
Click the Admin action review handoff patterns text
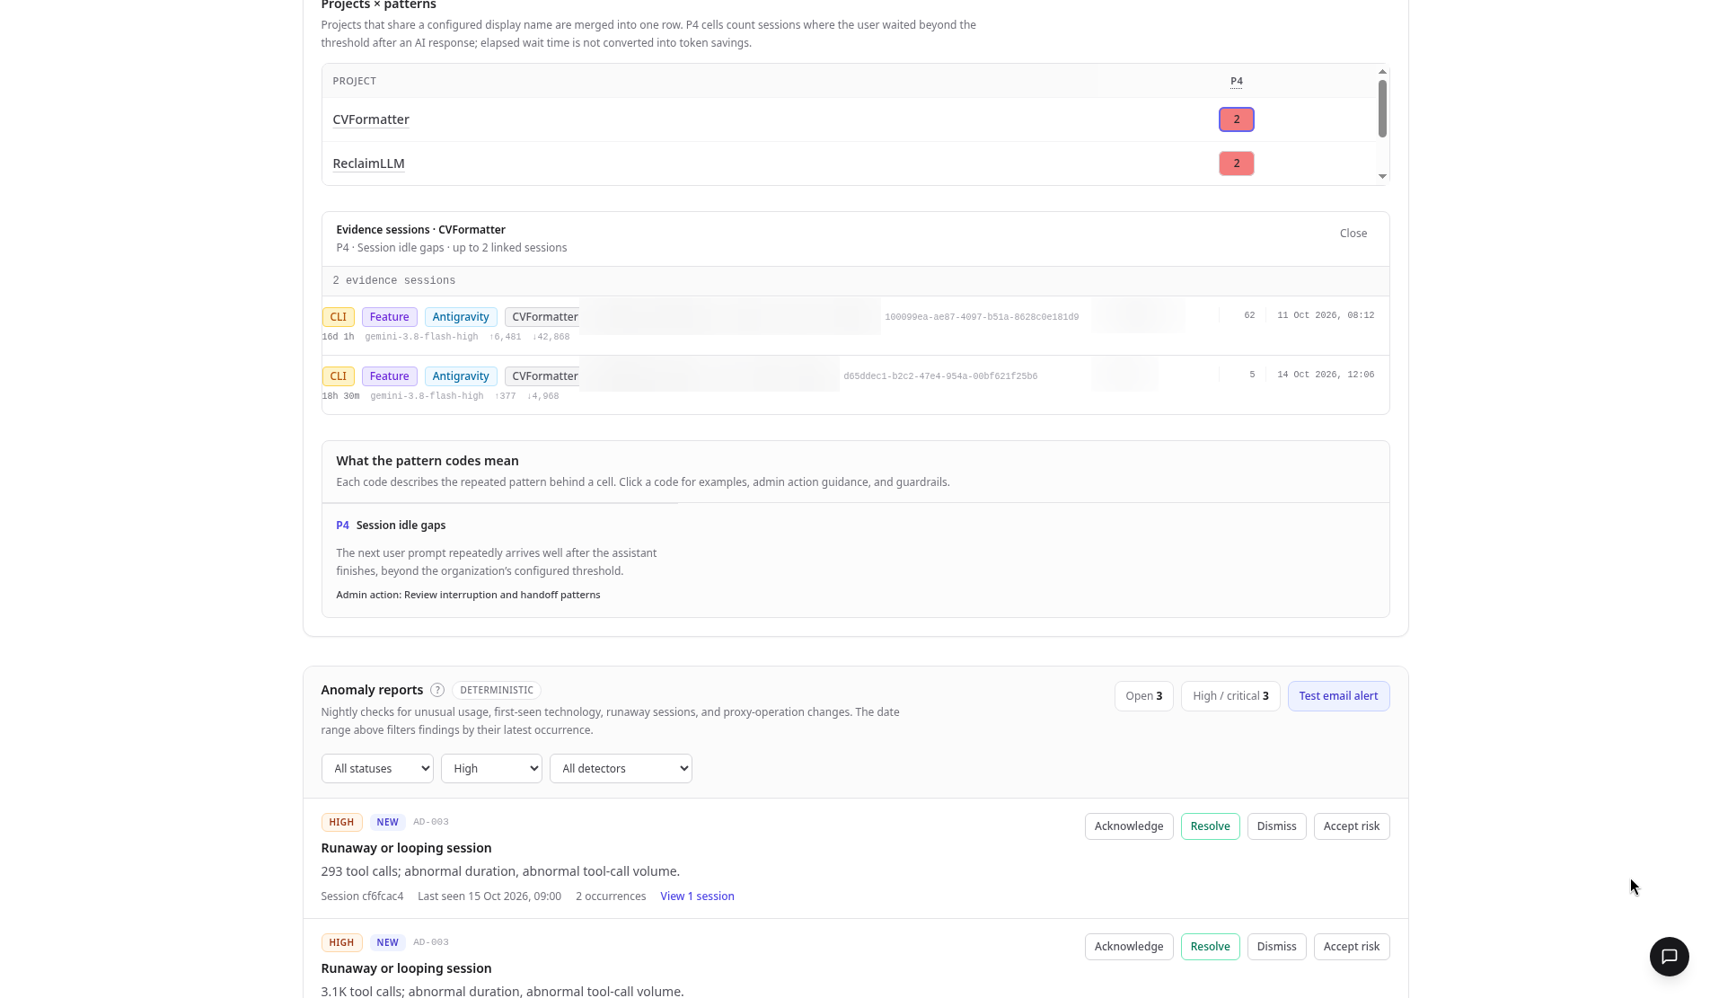pyautogui.click(x=468, y=595)
